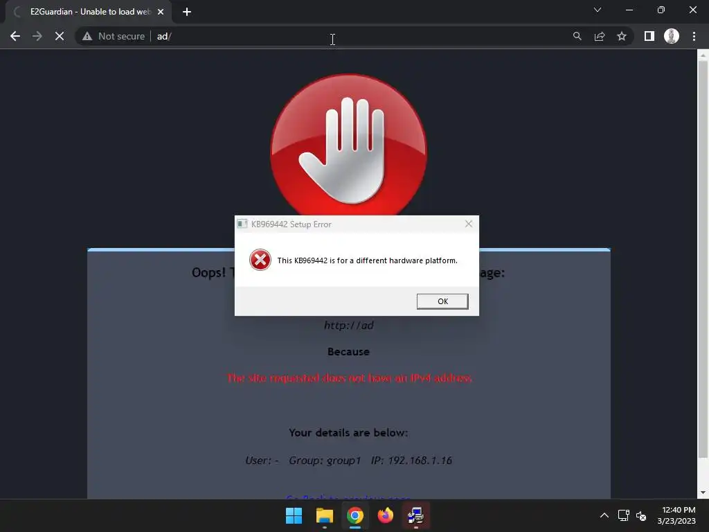Open a new tab with the plus button
The image size is (709, 532).
tap(187, 12)
